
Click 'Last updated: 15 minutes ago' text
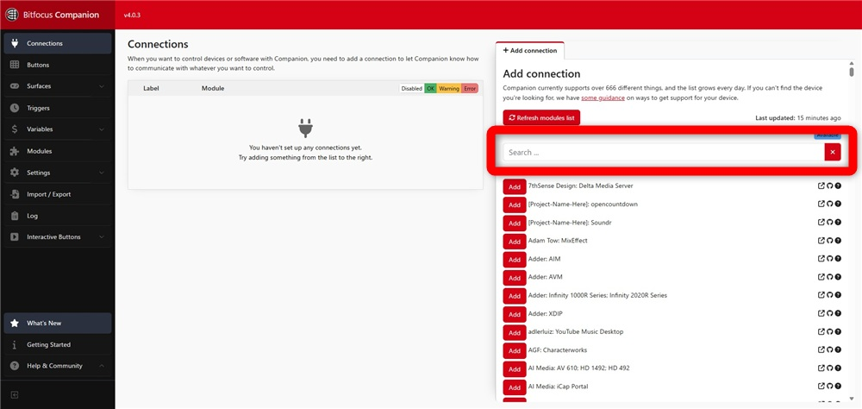click(797, 118)
